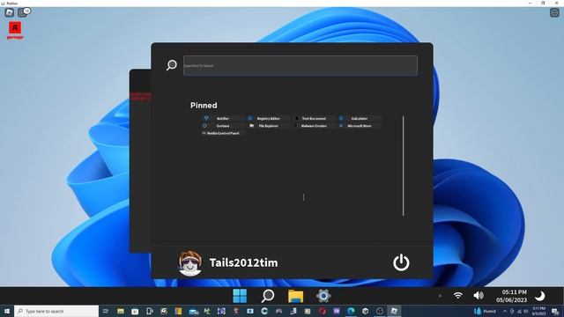
Task: Open the pinned Microsoft Store app
Action: (x=360, y=126)
